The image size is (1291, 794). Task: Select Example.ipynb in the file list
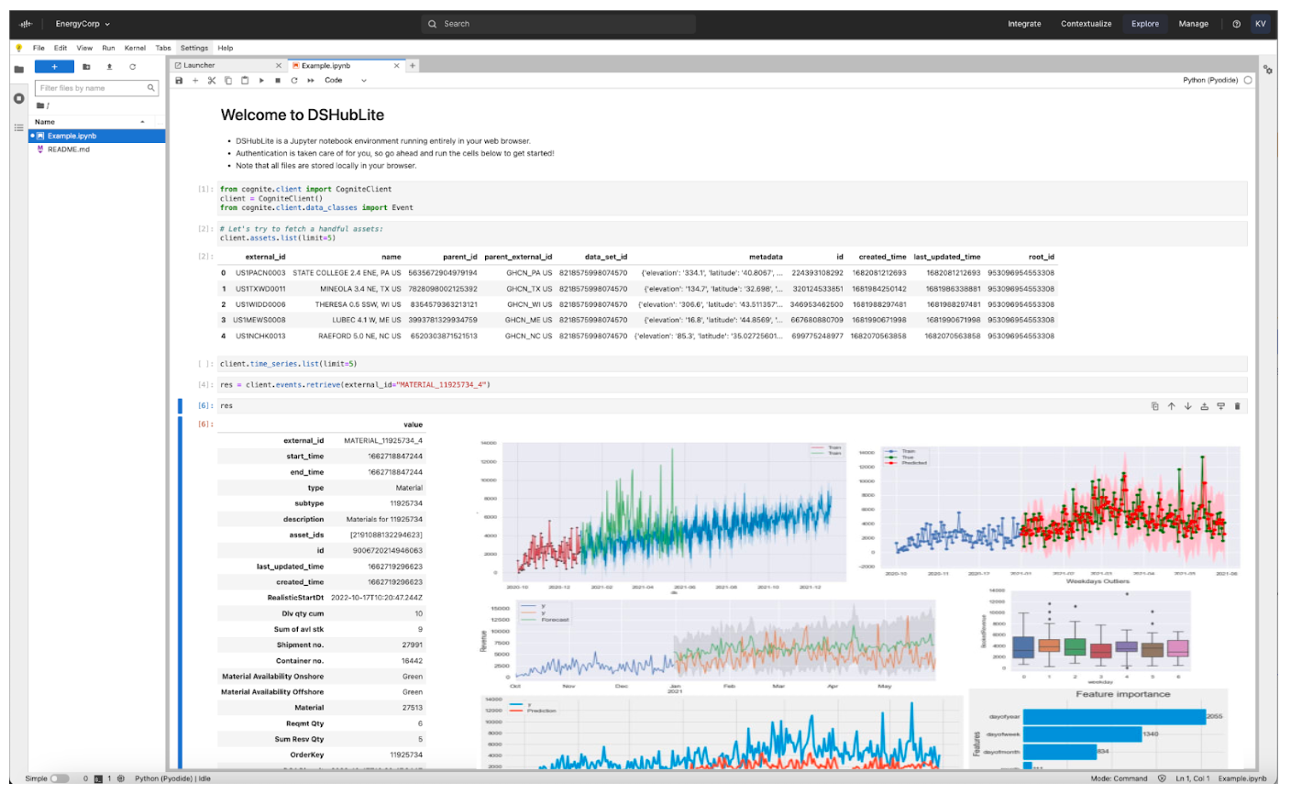point(97,136)
